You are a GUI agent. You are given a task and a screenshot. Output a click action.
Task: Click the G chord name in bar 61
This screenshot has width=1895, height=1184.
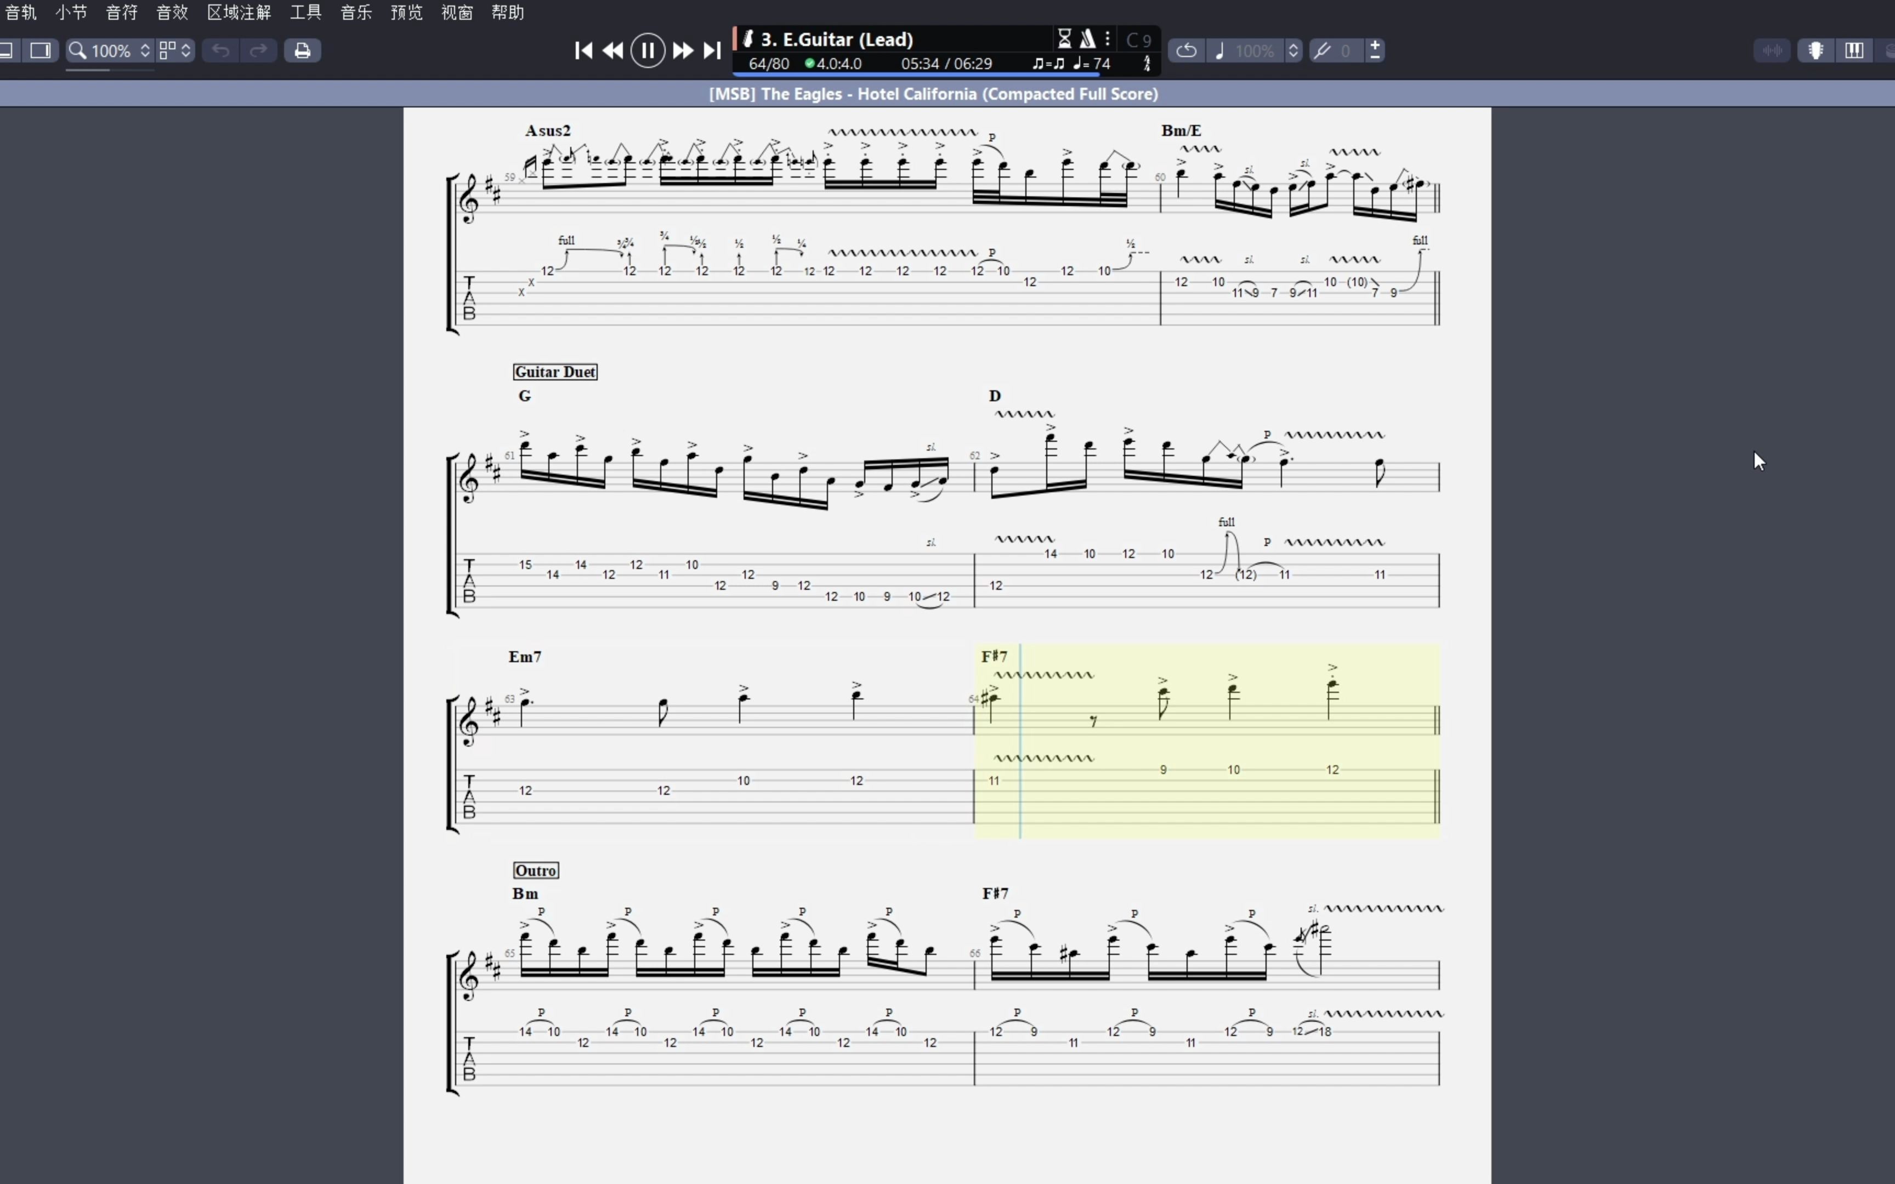[x=525, y=396]
